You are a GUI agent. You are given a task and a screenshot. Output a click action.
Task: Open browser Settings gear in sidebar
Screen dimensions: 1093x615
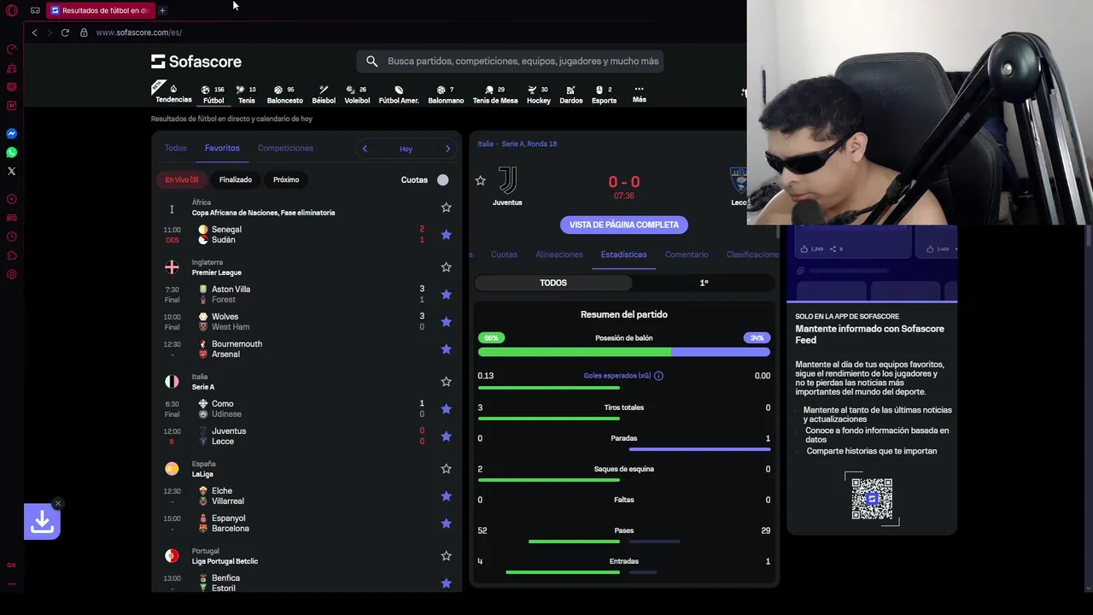(x=12, y=274)
